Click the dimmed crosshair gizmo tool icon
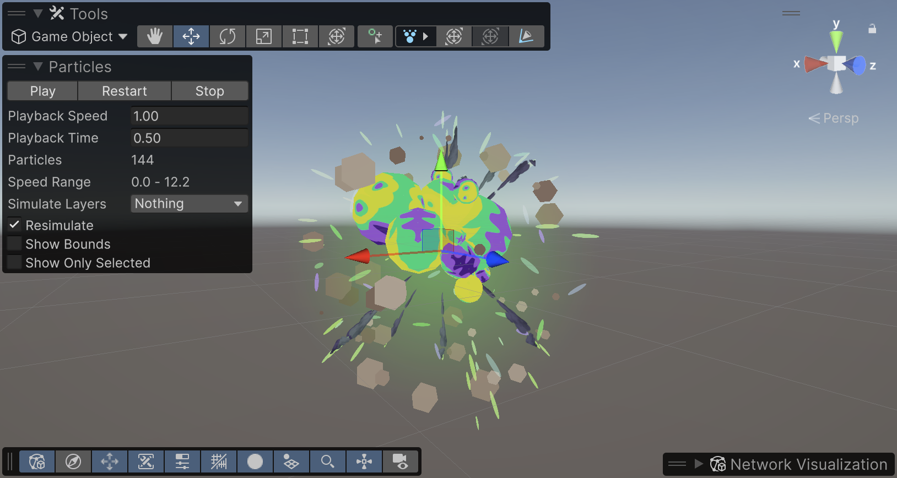This screenshot has height=478, width=897. point(490,36)
